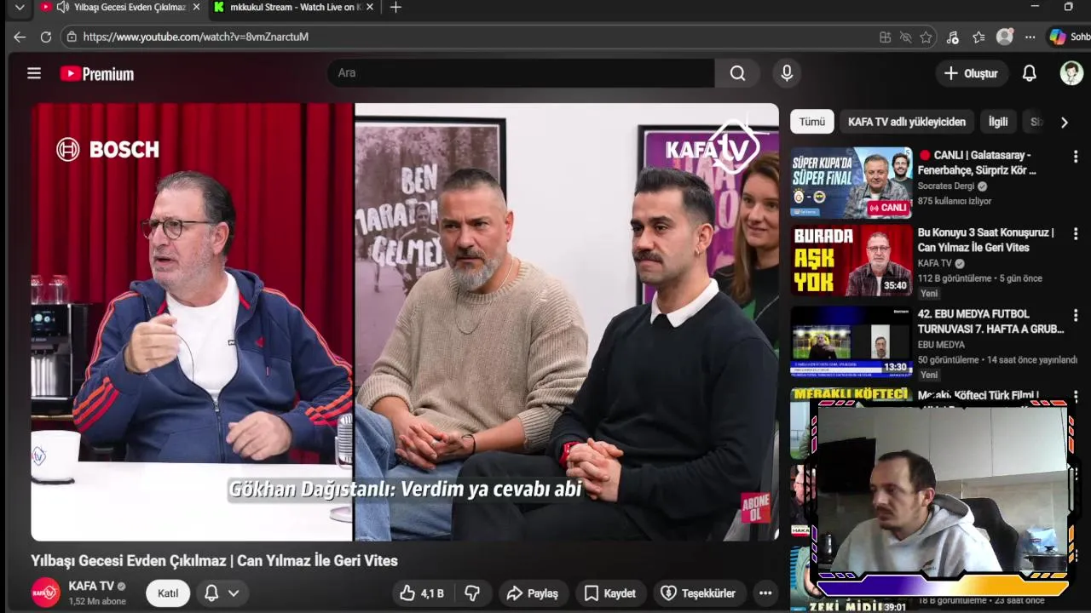Open Burada Aşk Yok thumbnail

(851, 261)
